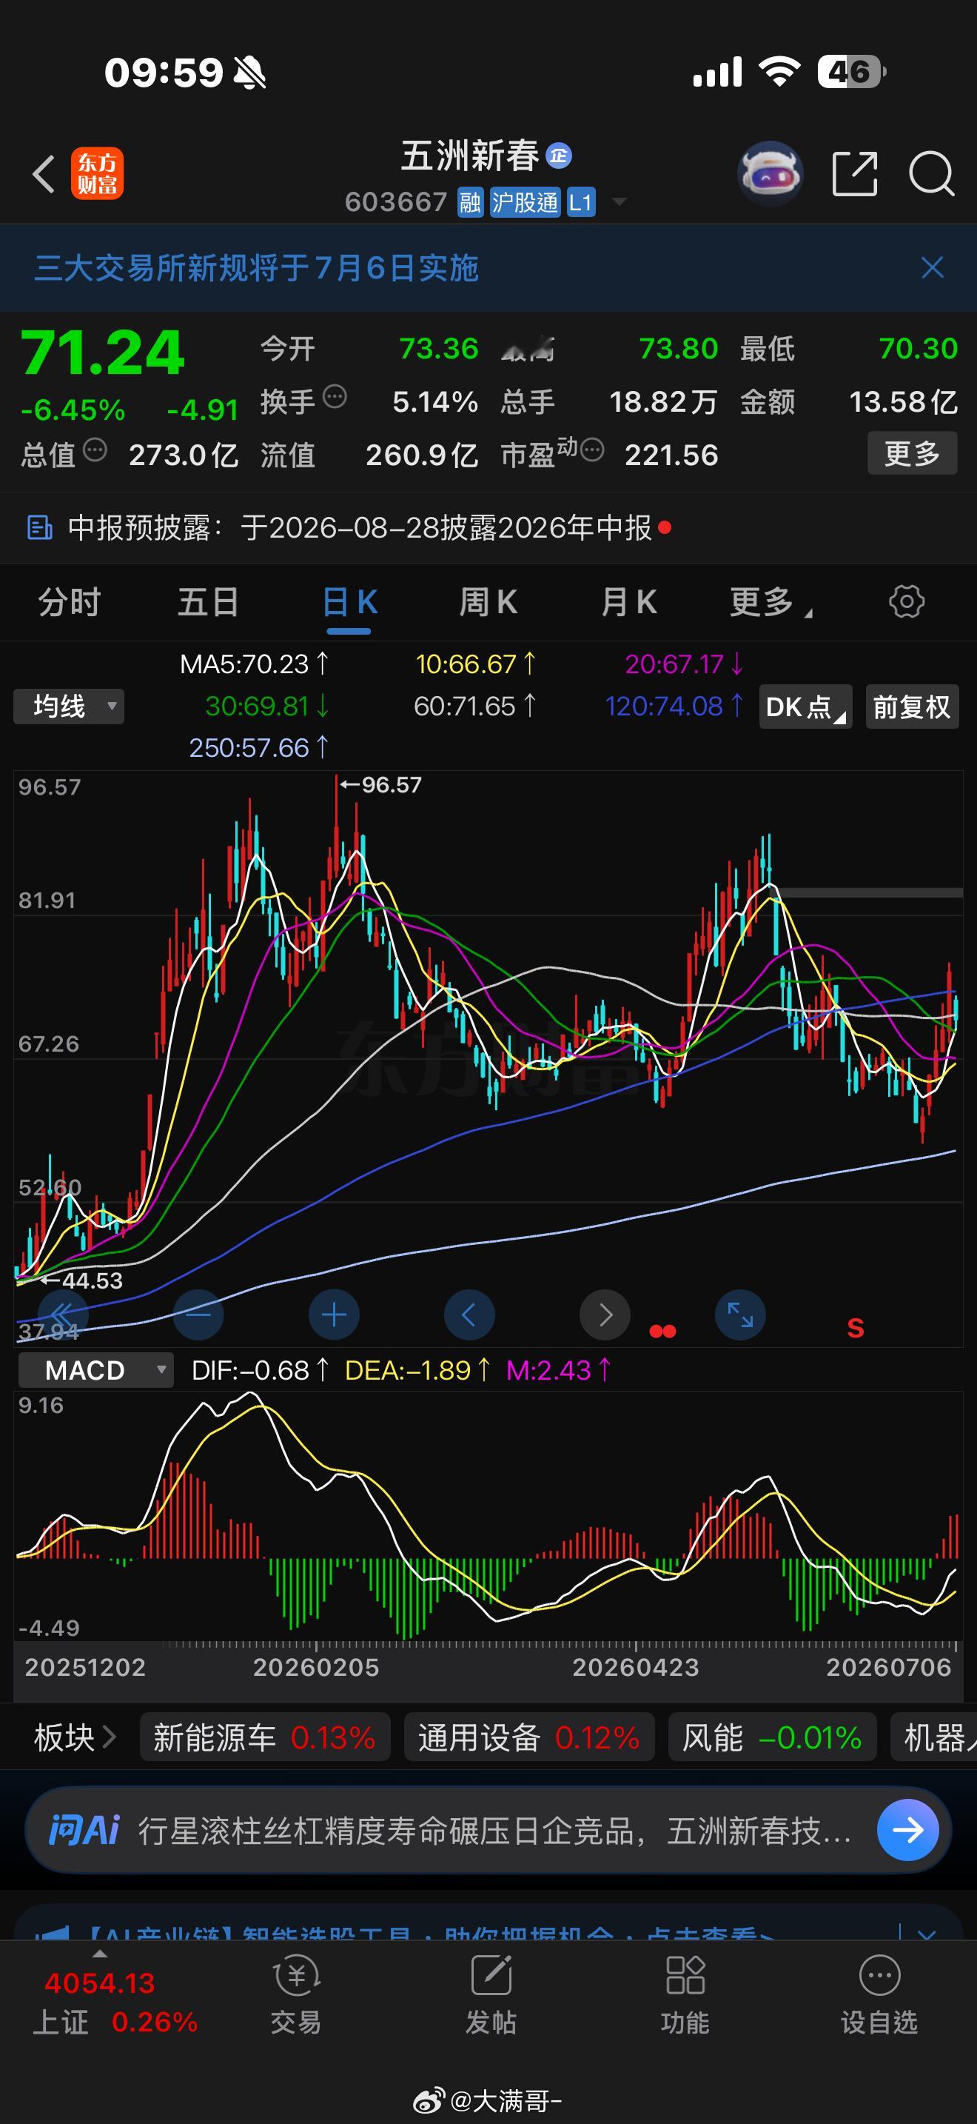The height and width of the screenshot is (2124, 977).
Task: Open the robot AI assistant avatar
Action: coord(770,173)
